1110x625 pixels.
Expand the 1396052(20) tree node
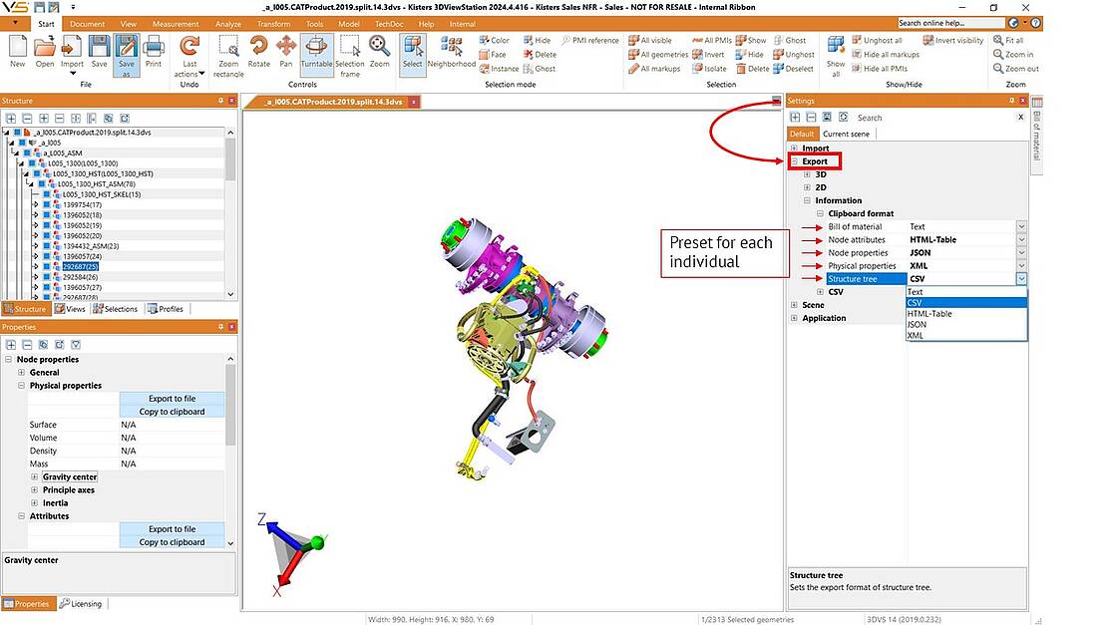click(36, 235)
